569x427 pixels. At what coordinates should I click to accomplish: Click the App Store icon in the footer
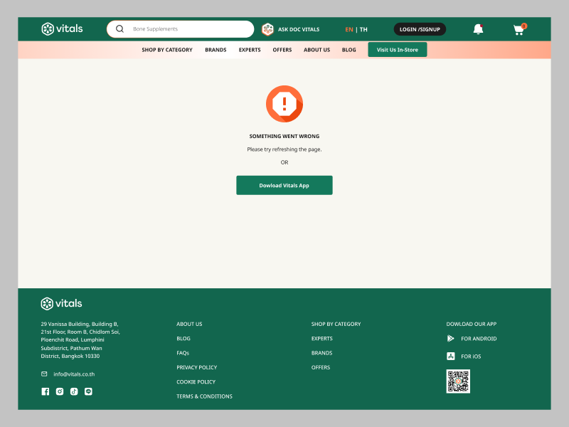pos(451,357)
